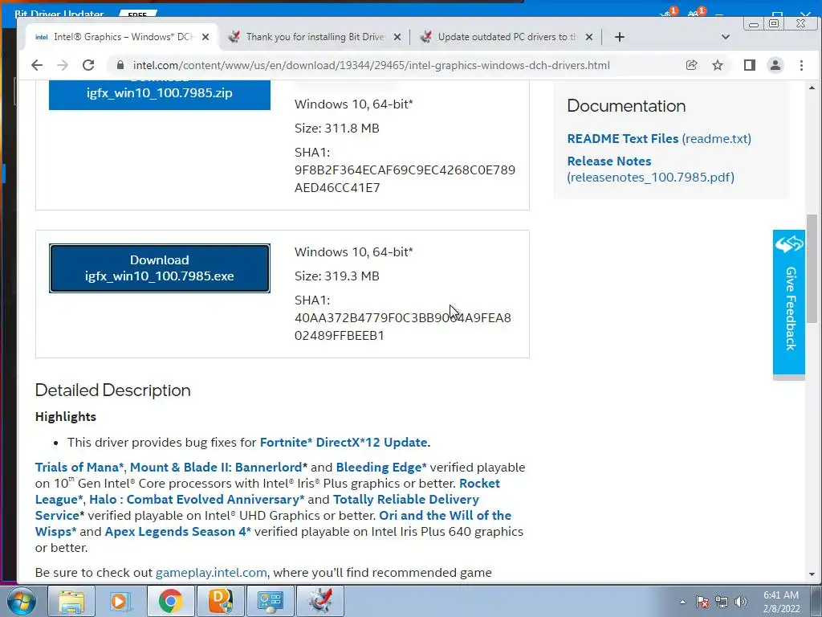Viewport: 822px width, 617px height.
Task: Click the Chrome taskbar icon
Action: pos(170,601)
